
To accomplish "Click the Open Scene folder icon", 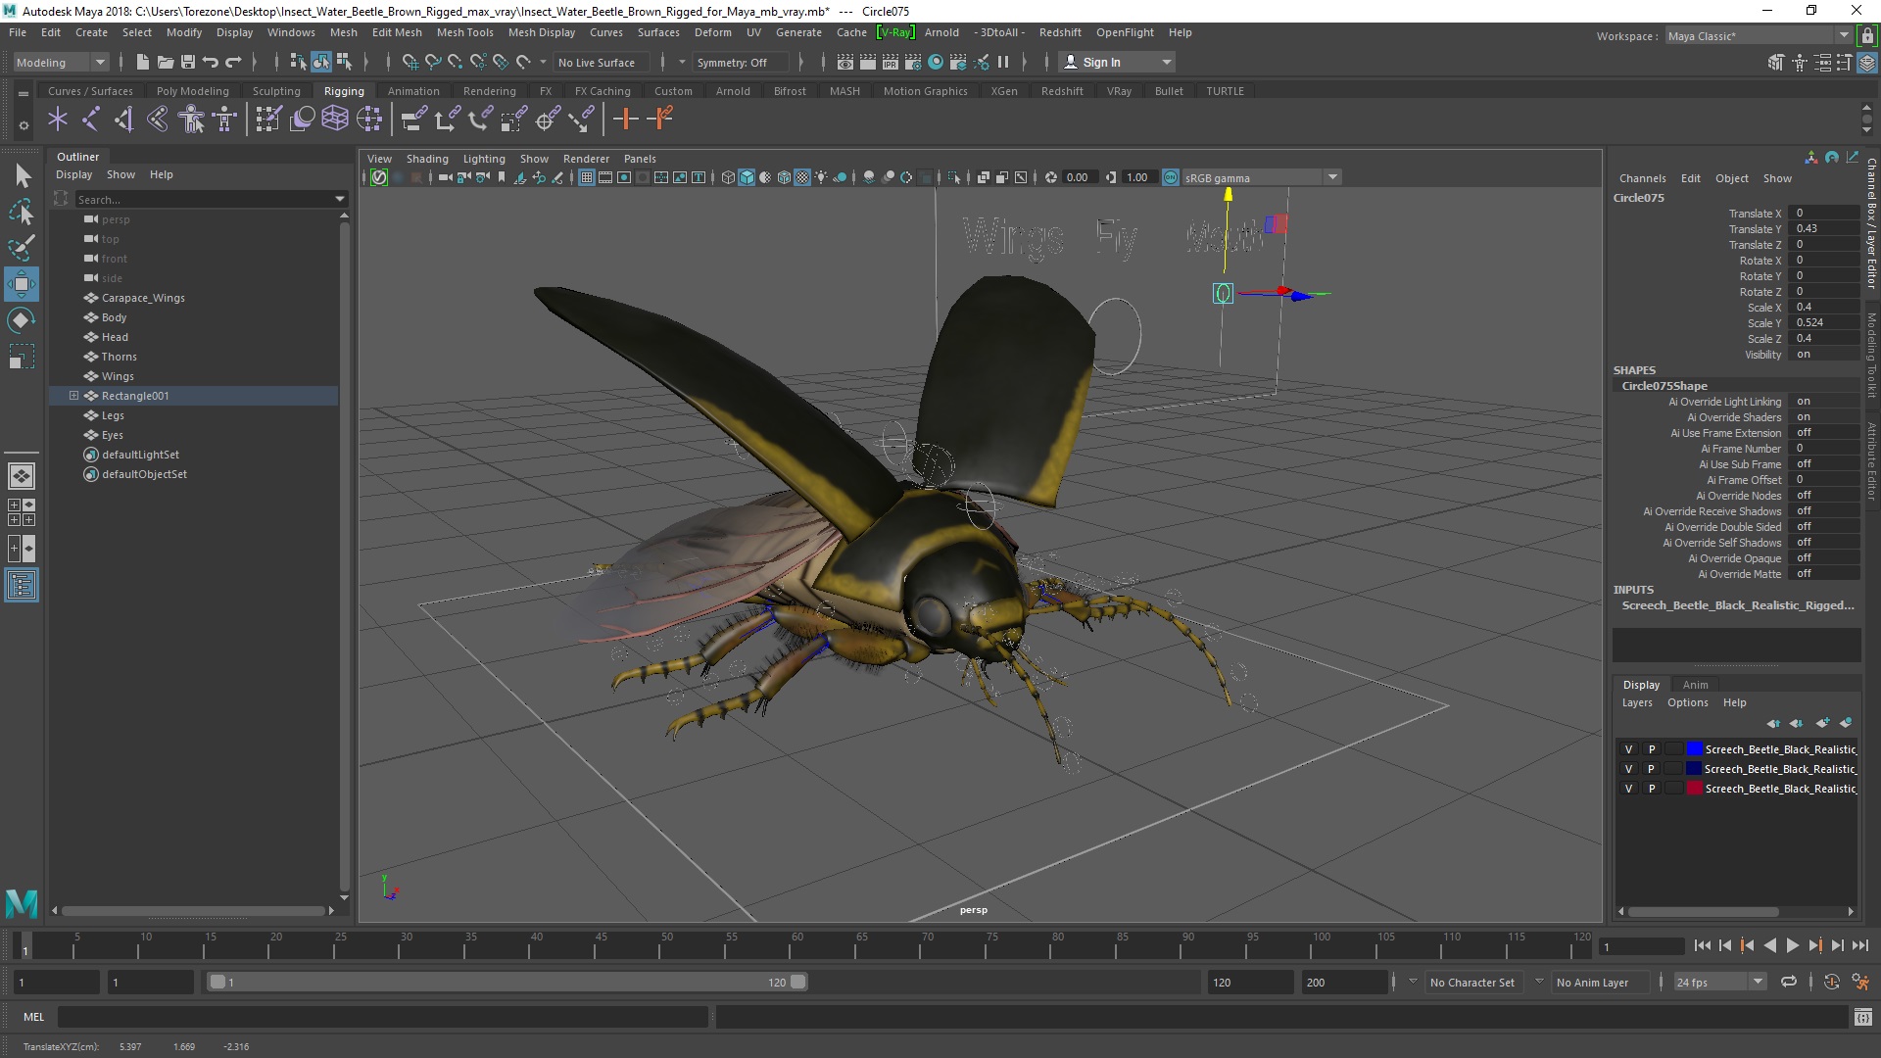I will 166,62.
